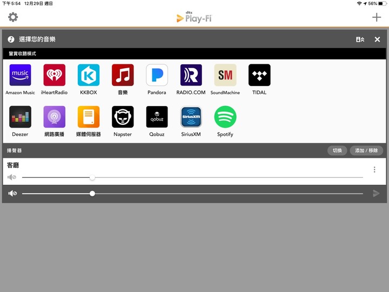Open 網路廣播 internet radio
This screenshot has height=292, width=389.
click(x=55, y=117)
